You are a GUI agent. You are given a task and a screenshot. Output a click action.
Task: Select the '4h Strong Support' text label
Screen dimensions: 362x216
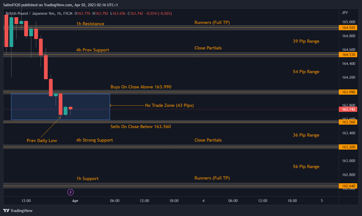[94, 140]
